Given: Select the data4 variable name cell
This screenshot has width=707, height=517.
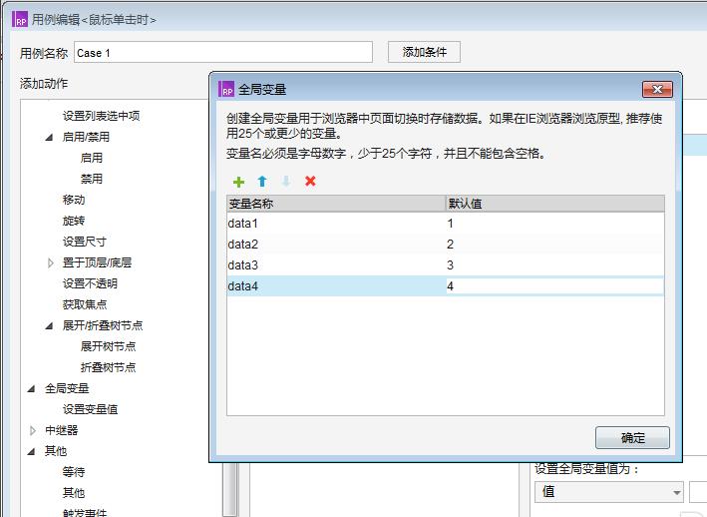Looking at the screenshot, I should (336, 286).
